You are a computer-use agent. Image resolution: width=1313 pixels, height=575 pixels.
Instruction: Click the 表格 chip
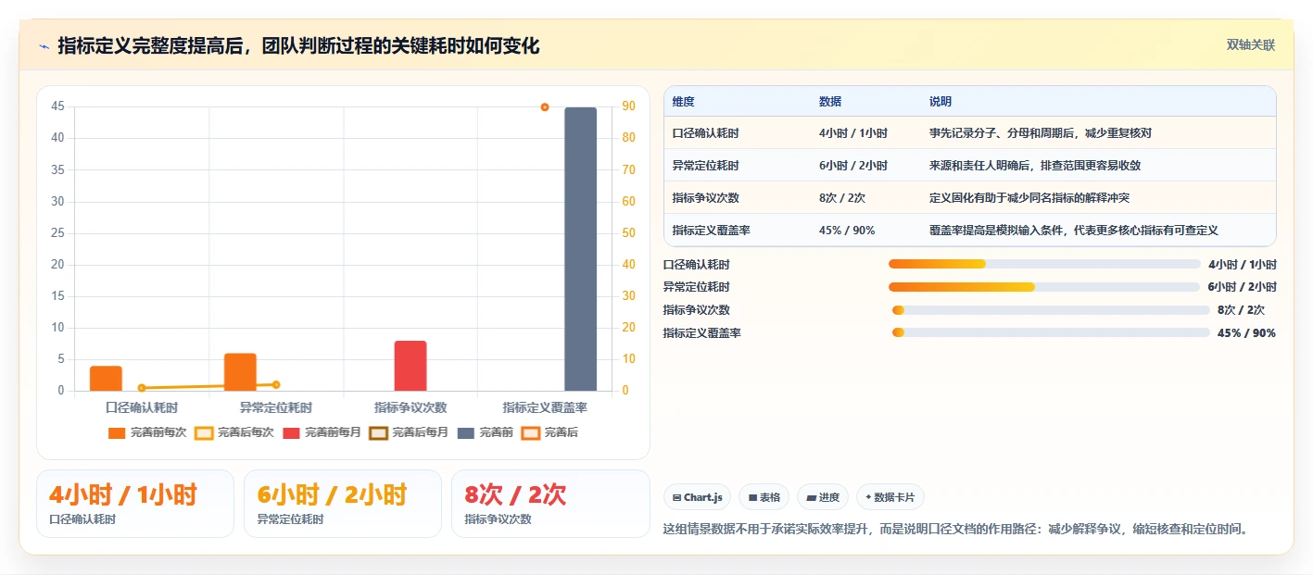click(764, 497)
